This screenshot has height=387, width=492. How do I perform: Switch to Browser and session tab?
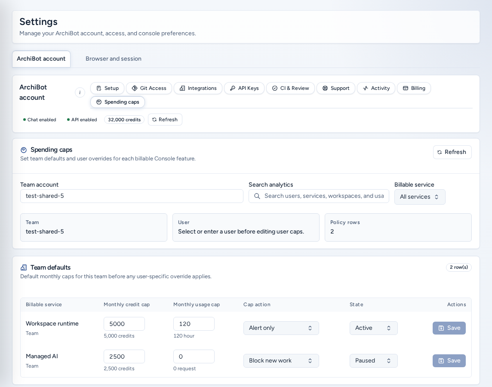[x=114, y=58]
